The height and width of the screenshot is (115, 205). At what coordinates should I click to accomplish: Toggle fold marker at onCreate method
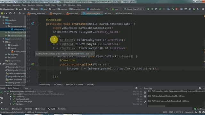coord(38,24)
